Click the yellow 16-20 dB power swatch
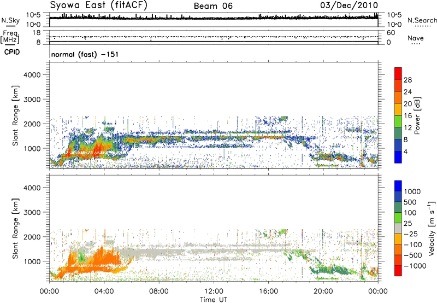The width and height of the screenshot is (437, 303). tap(398, 109)
